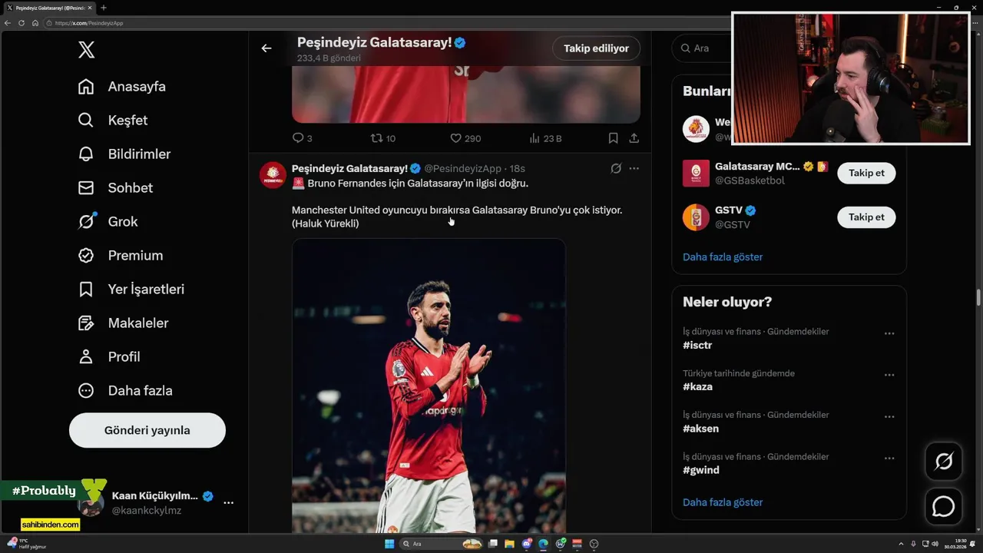Open floating Grok button
Image resolution: width=983 pixels, height=553 pixels.
coord(944,462)
